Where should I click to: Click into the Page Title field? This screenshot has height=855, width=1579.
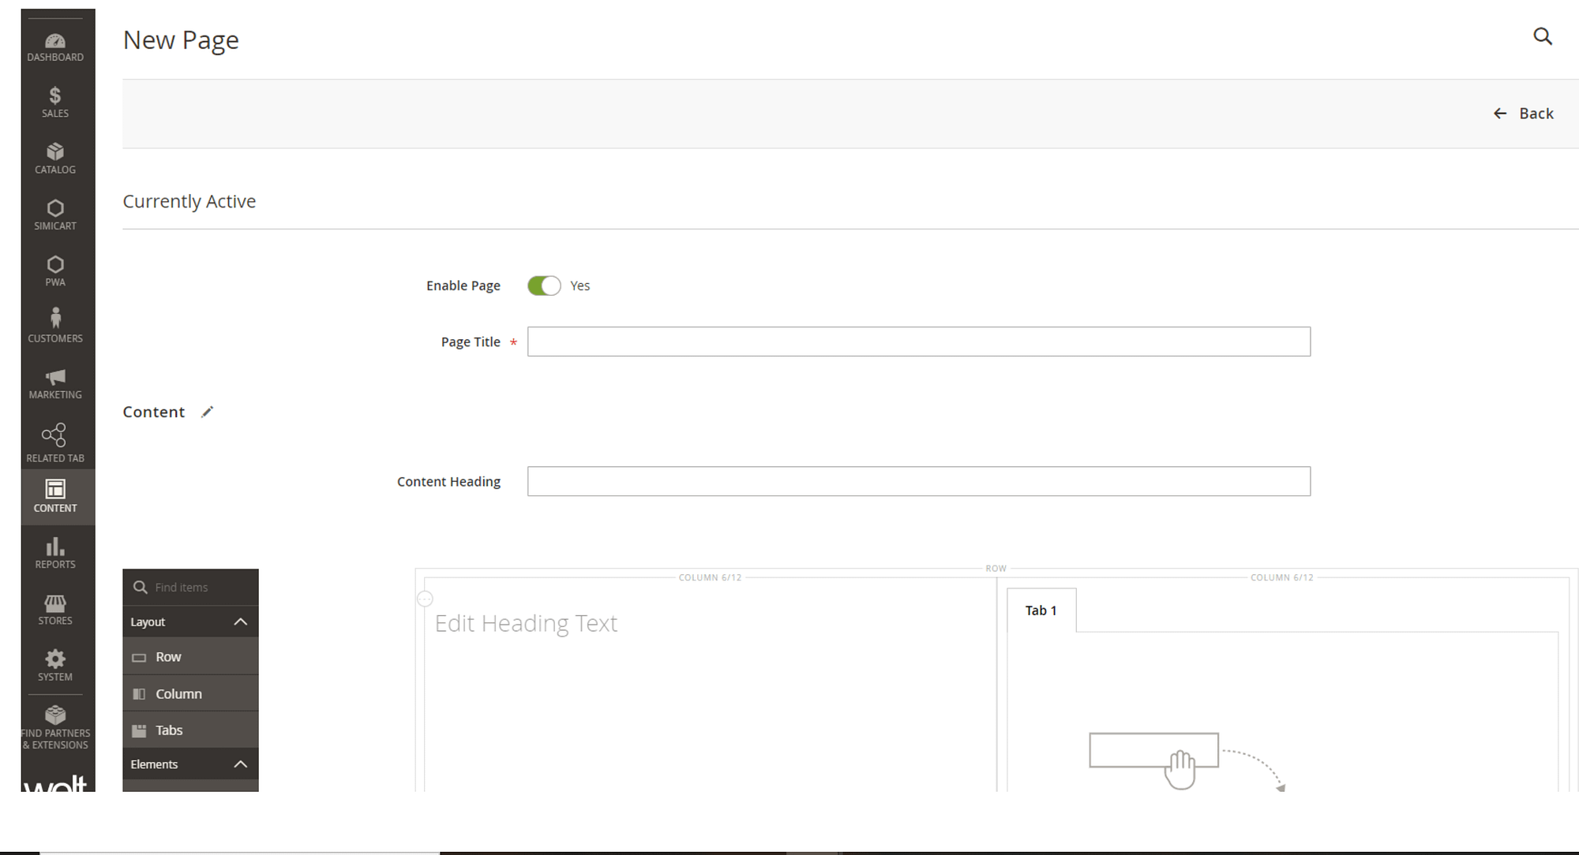(919, 342)
